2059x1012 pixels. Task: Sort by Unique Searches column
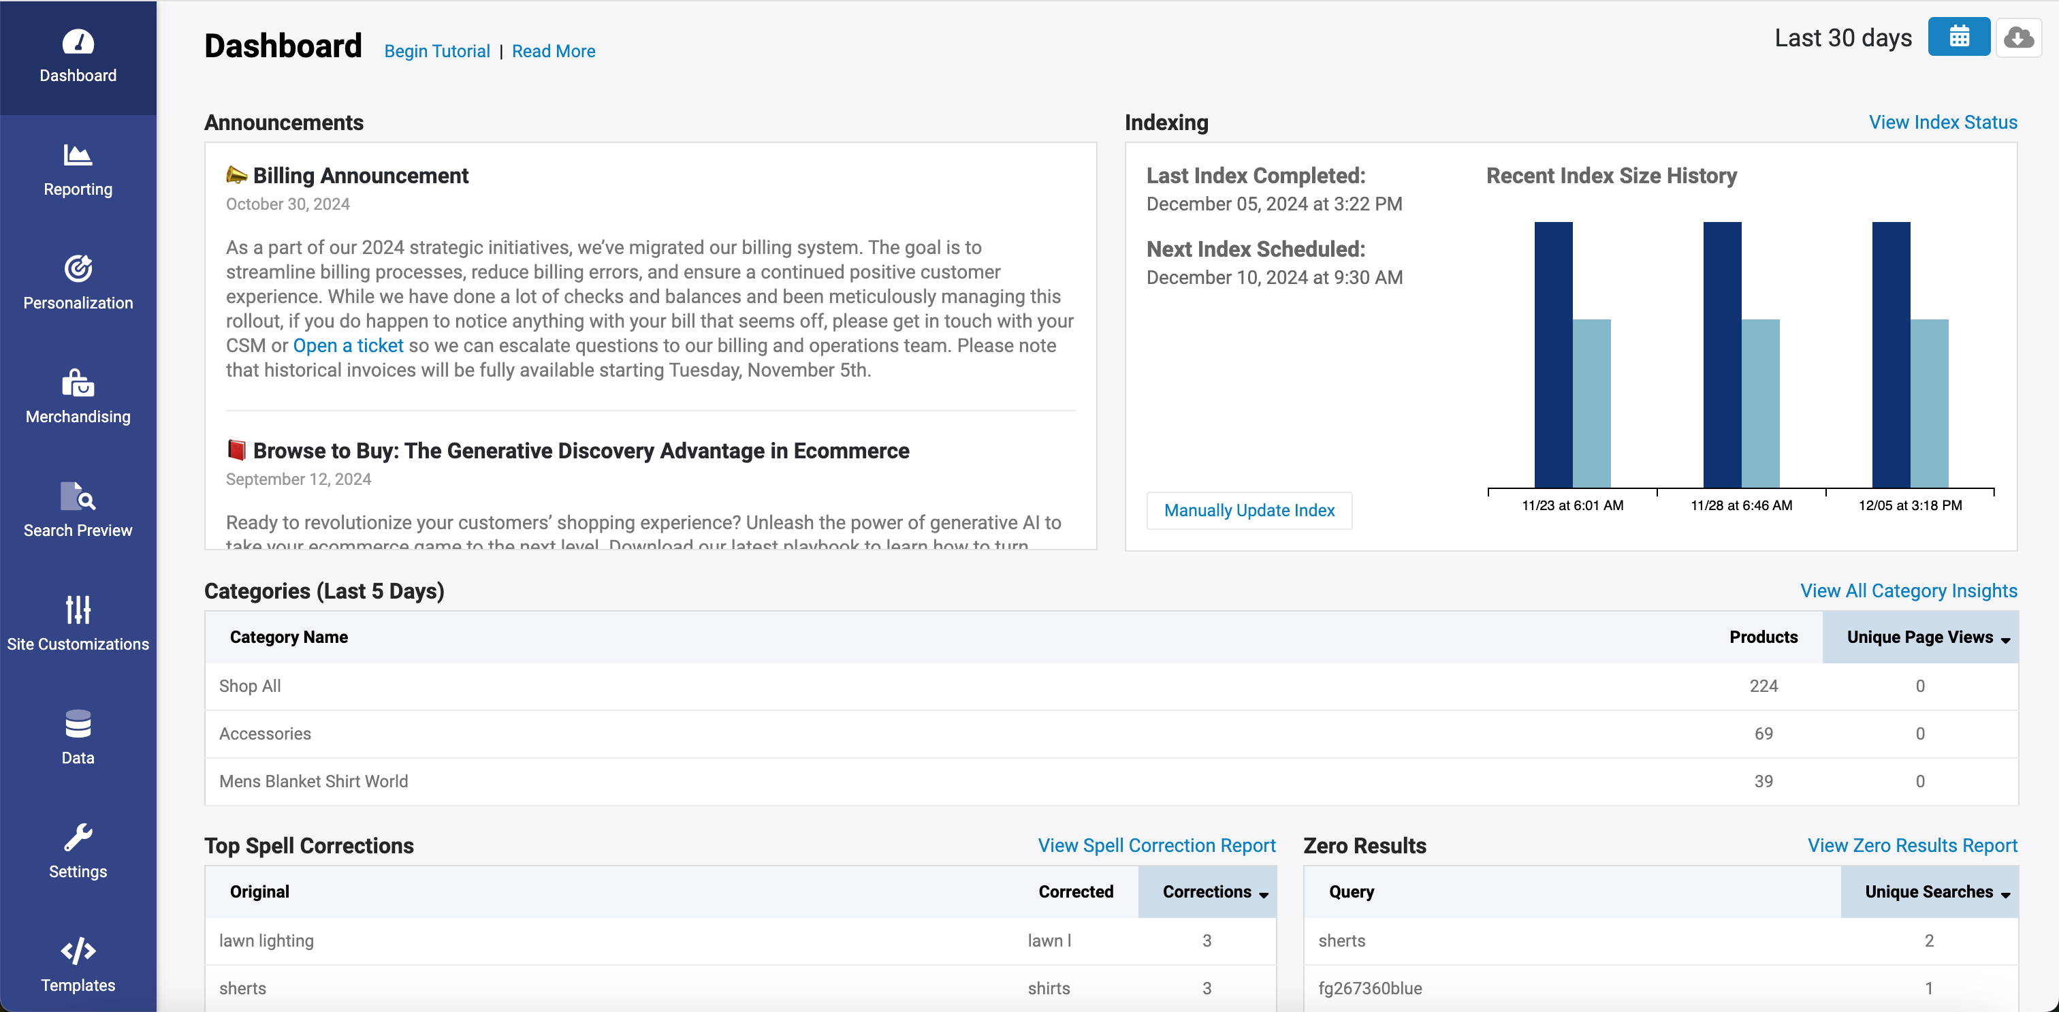1929,892
